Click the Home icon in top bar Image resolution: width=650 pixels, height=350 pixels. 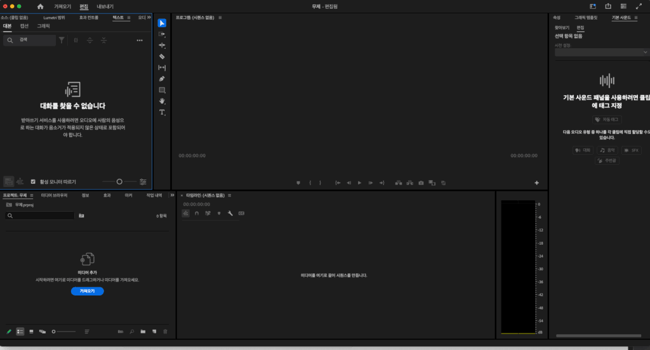point(40,6)
